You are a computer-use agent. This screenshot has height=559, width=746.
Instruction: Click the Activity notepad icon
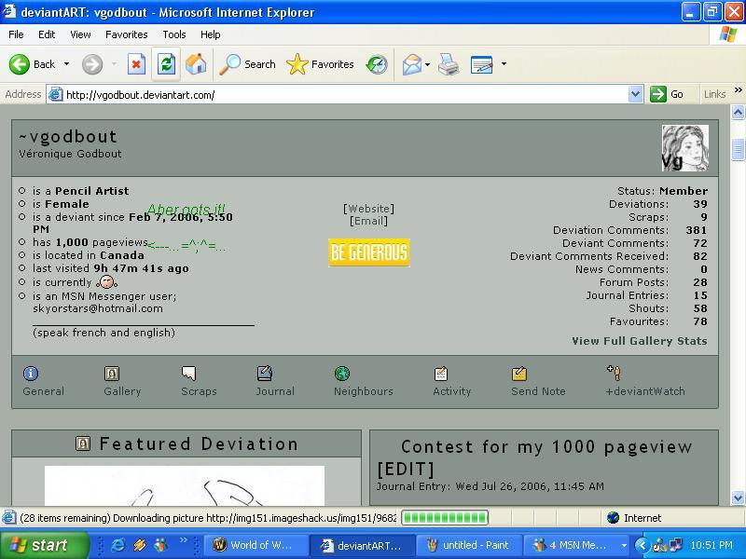pos(441,374)
